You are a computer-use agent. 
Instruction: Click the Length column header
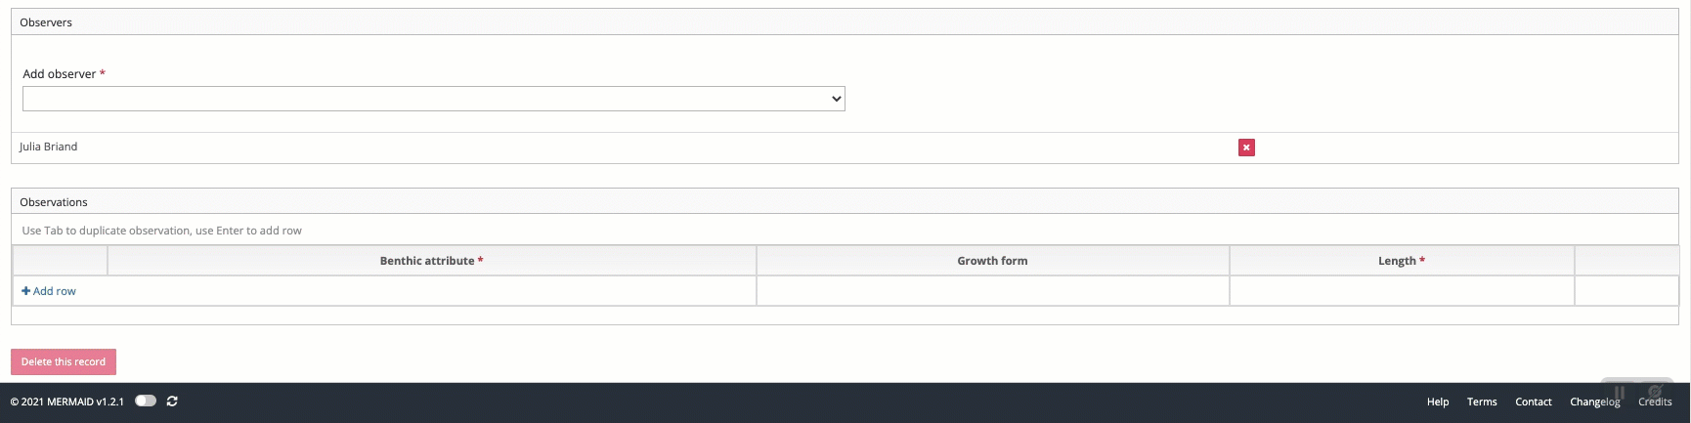[x=1402, y=261]
